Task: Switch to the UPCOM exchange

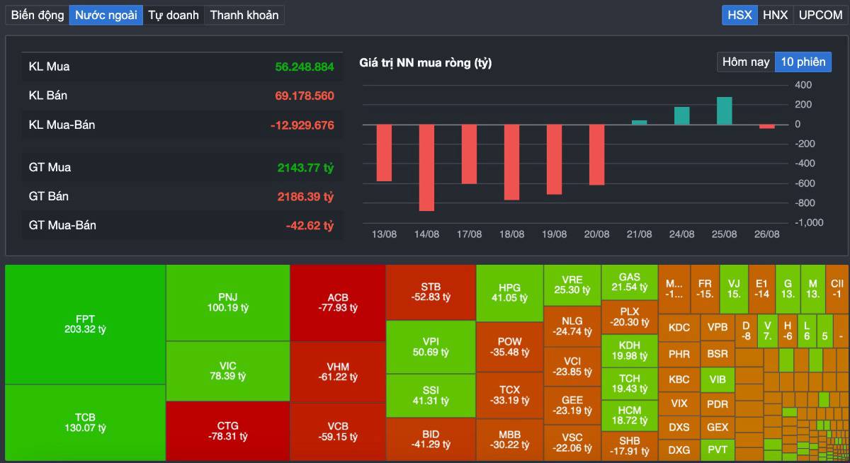Action: pos(820,15)
